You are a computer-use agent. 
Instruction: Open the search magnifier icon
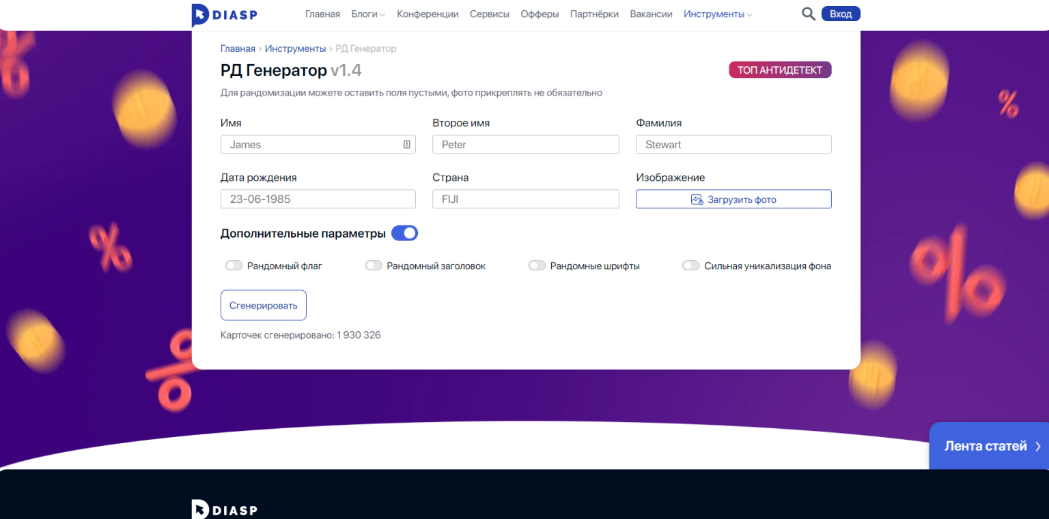[x=808, y=14]
